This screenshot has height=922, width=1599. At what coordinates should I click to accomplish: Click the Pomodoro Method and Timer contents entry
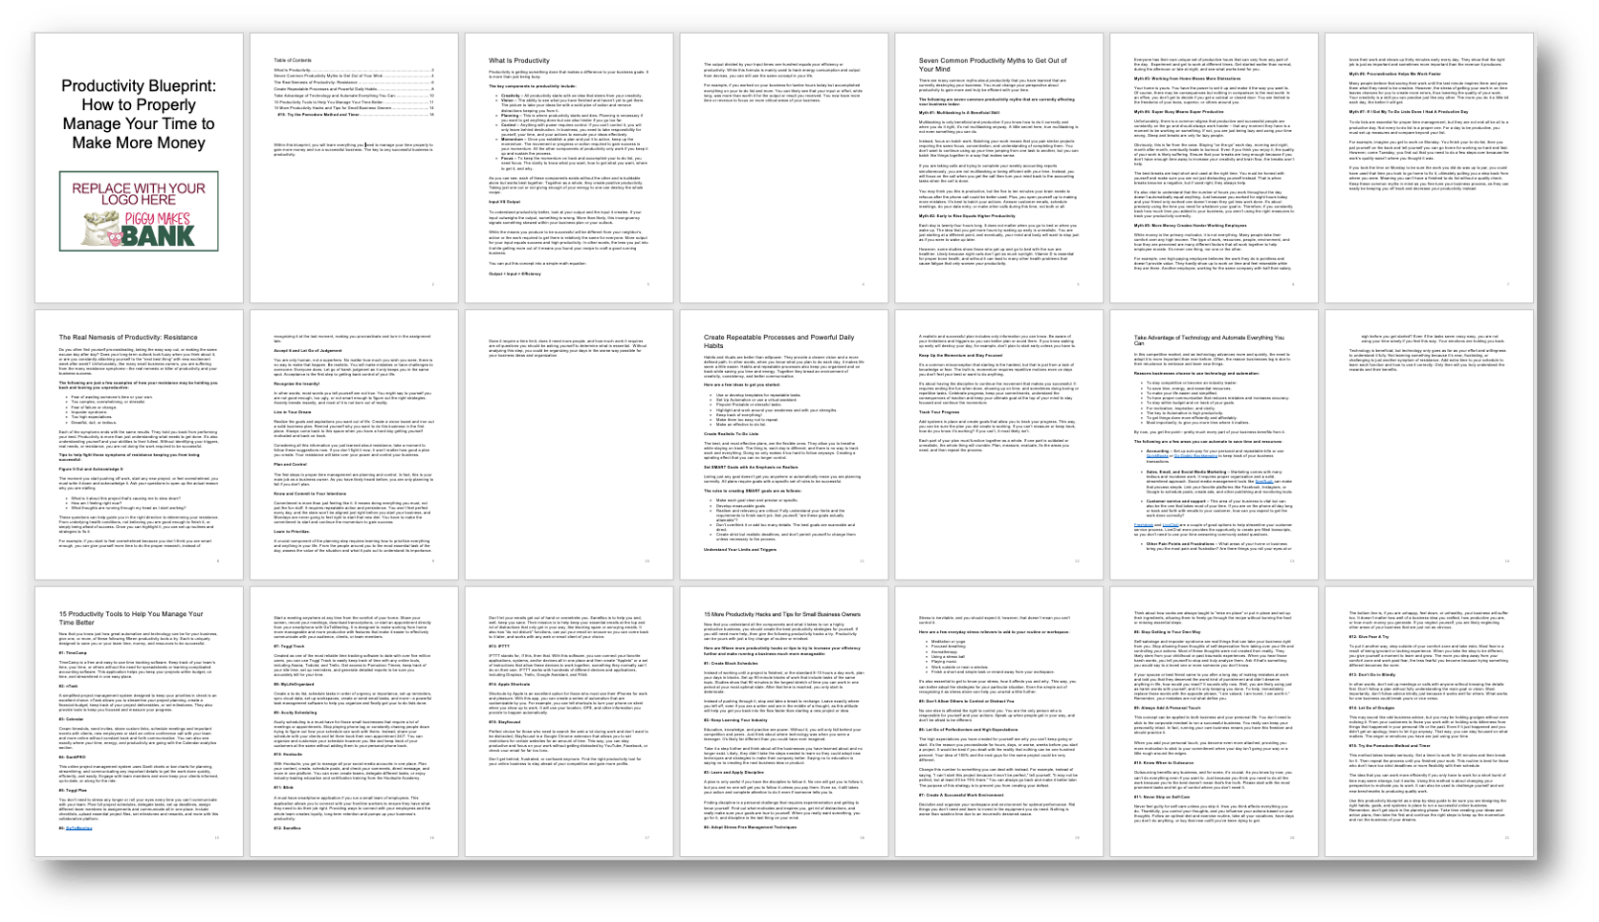coord(356,115)
